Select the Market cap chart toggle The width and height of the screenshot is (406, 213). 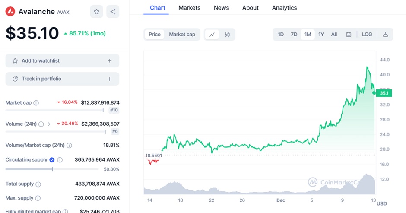(x=182, y=35)
